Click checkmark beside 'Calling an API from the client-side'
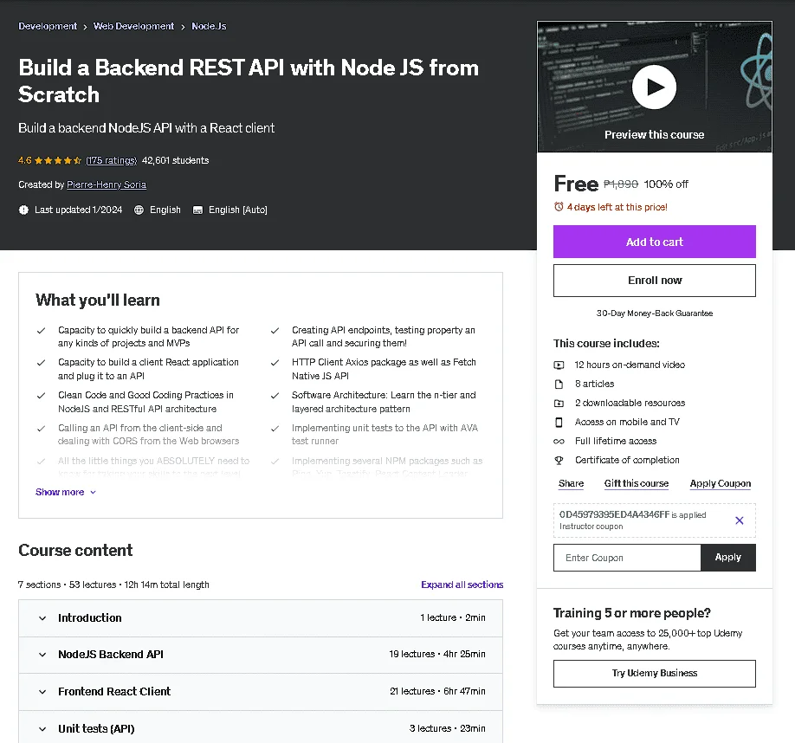The height and width of the screenshot is (743, 795). (41, 429)
